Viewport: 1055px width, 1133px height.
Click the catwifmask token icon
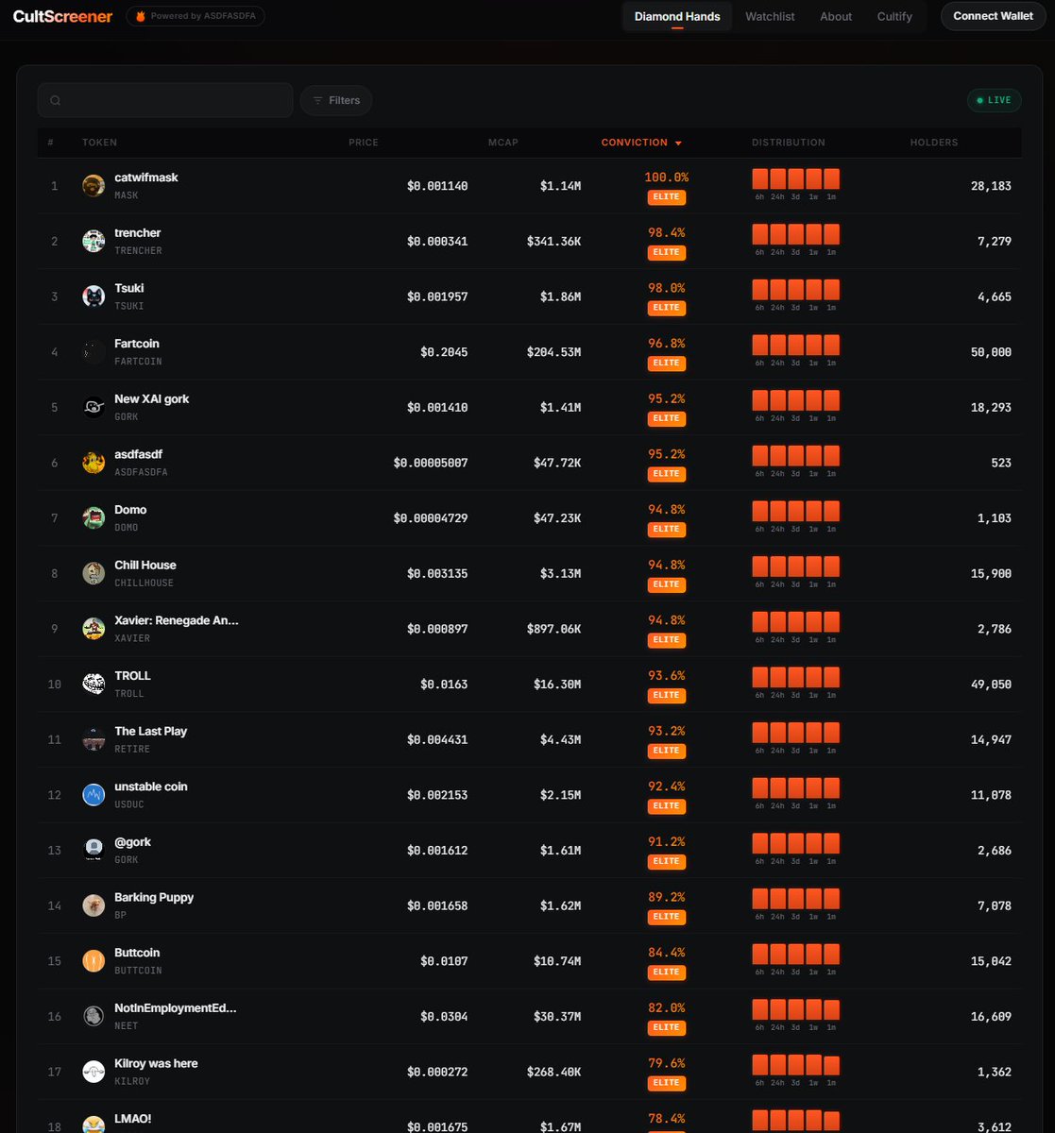tap(94, 186)
